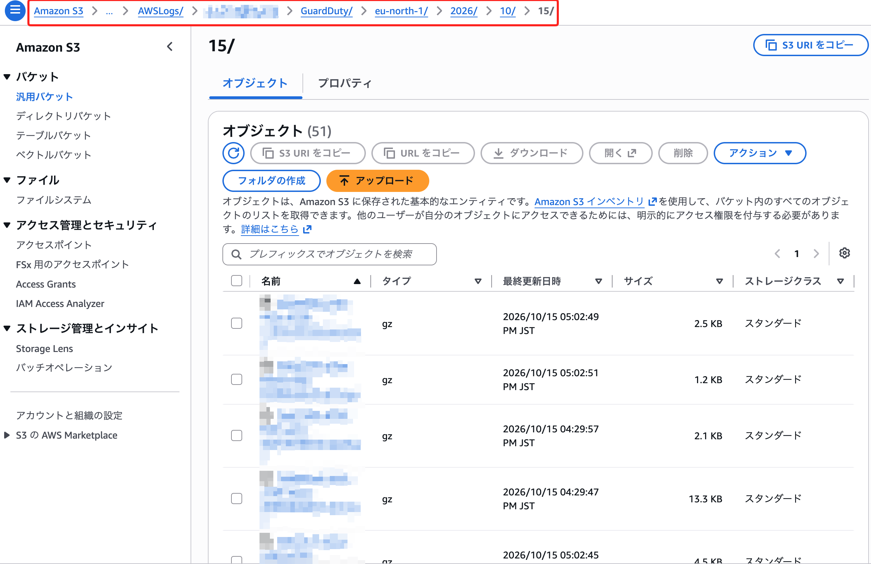Sort by ストレージクラス column arrow
Viewport: 871px width, 564px height.
[x=840, y=281]
